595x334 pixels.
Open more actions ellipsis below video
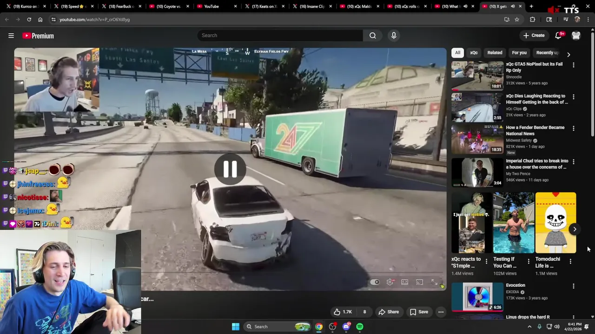point(441,312)
